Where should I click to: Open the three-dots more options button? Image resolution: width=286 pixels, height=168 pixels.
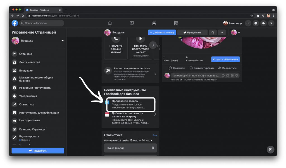(x=222, y=33)
